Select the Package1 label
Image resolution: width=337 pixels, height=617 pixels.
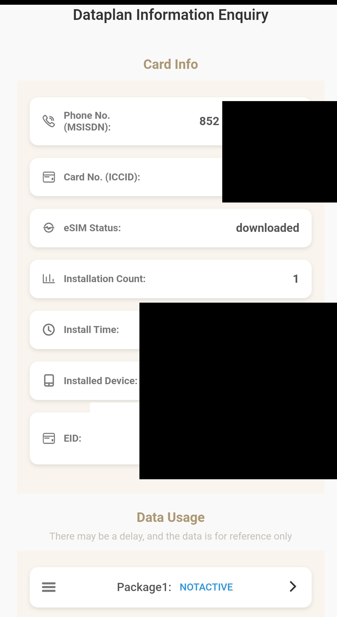click(x=144, y=587)
